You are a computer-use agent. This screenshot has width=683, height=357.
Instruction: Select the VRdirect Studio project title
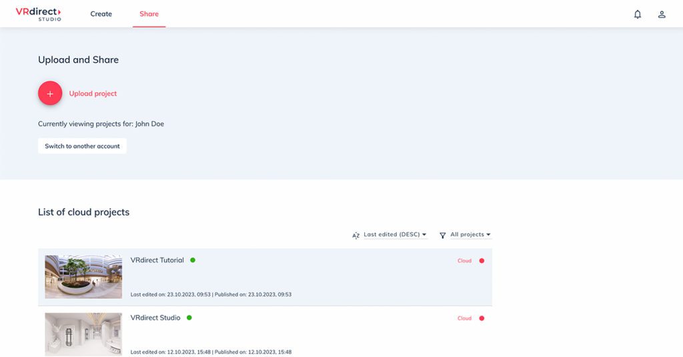point(155,318)
